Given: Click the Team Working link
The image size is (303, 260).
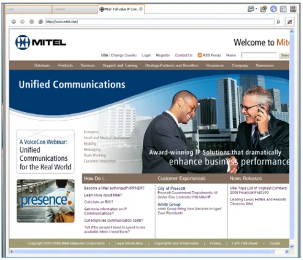Looking at the screenshot, I should [x=95, y=155].
